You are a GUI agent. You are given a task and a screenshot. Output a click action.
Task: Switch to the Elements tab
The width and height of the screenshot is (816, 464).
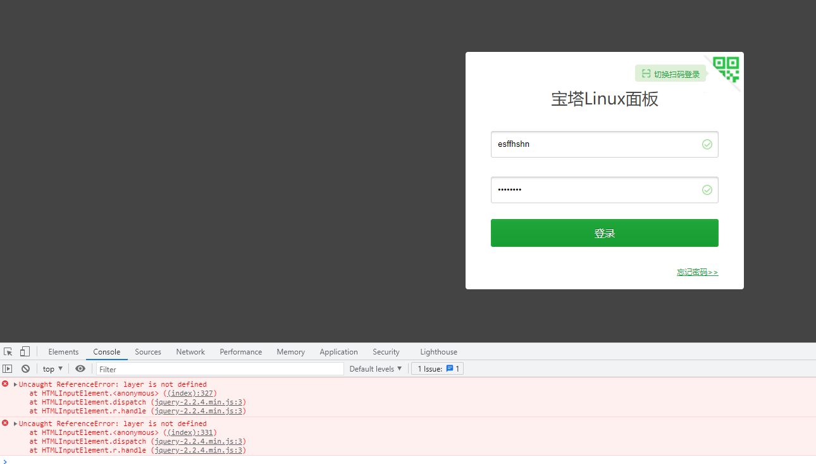[x=63, y=352]
